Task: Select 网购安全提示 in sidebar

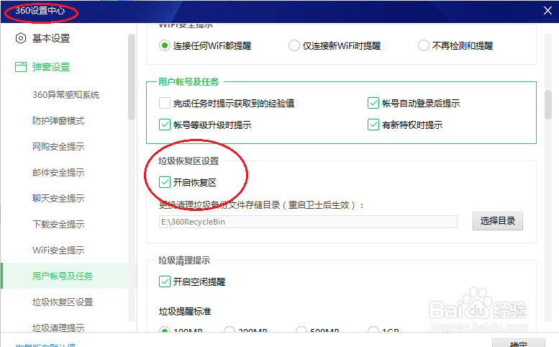Action: (58, 146)
